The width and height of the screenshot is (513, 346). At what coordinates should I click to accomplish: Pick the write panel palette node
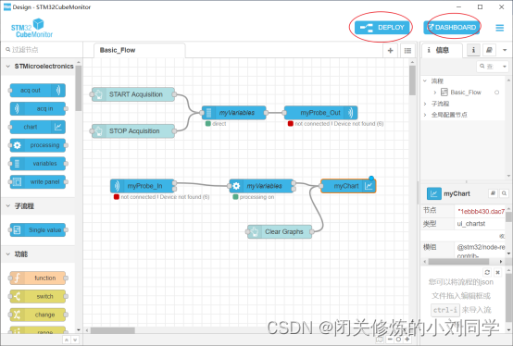click(x=37, y=182)
